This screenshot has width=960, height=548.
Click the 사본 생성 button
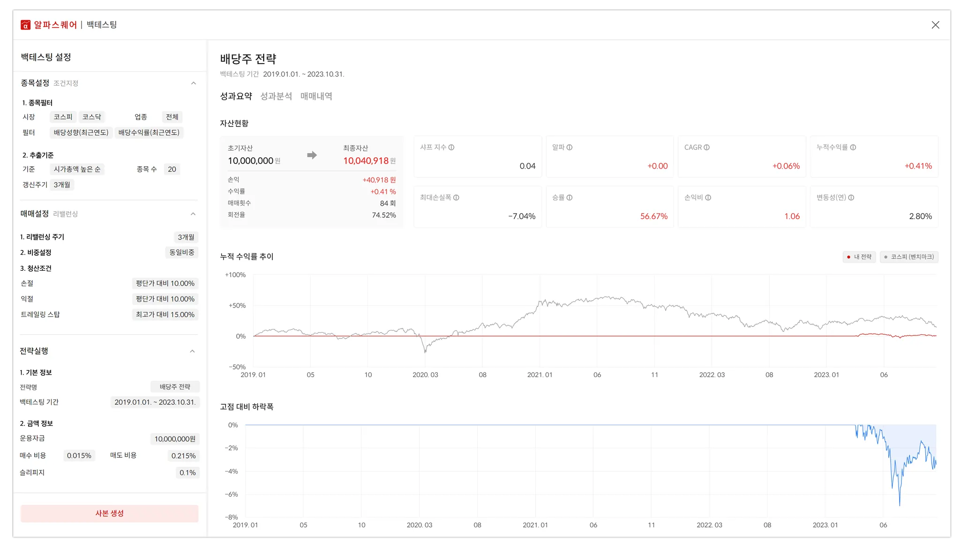(109, 513)
